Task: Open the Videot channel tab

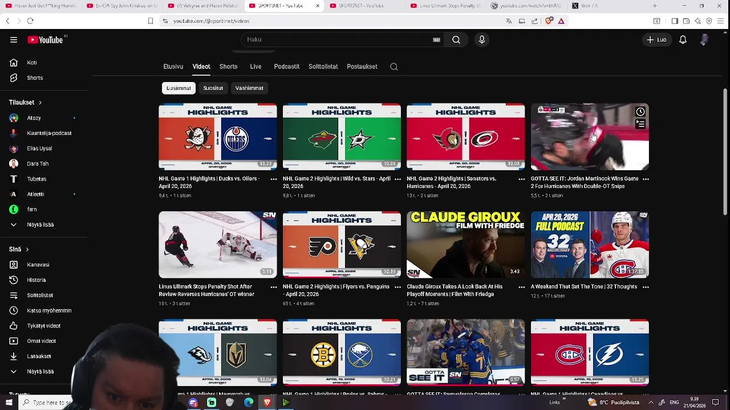Action: click(x=201, y=67)
